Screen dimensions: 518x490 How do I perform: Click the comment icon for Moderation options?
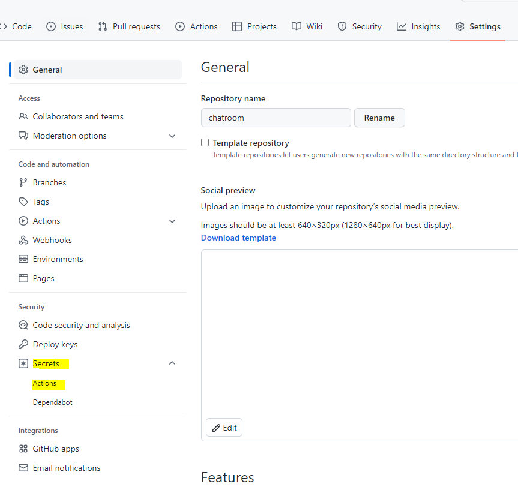[x=23, y=136]
